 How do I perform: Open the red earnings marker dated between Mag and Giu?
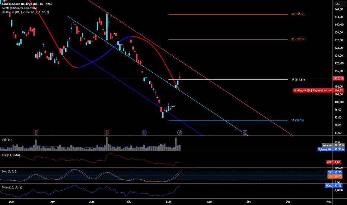tap(106, 133)
